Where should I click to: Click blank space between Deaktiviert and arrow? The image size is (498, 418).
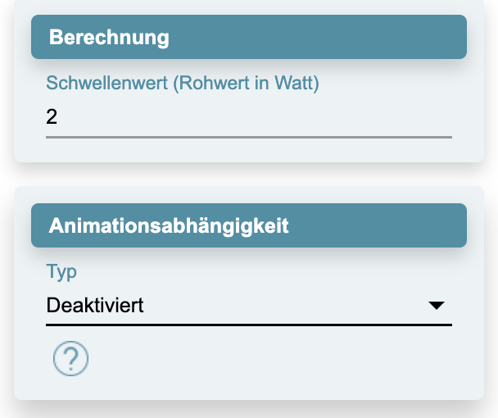(287, 306)
